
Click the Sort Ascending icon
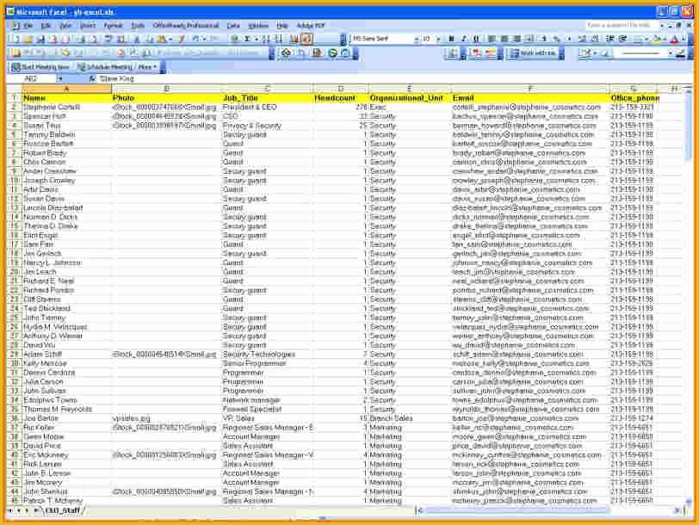pos(266,40)
